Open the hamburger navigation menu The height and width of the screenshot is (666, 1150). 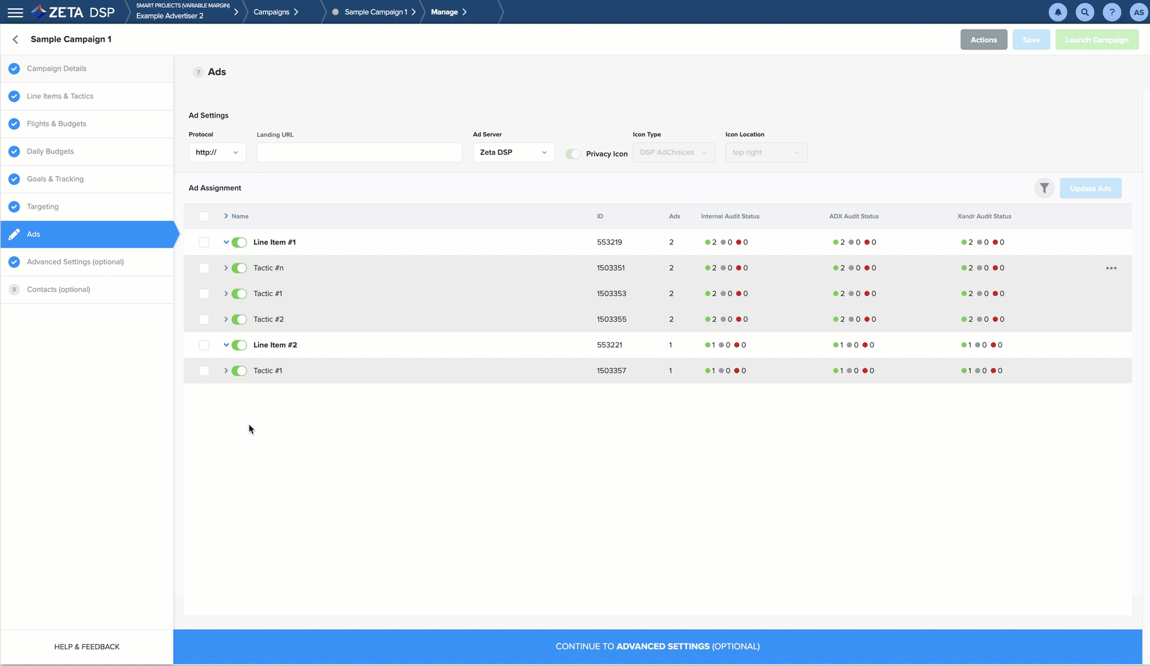pyautogui.click(x=15, y=12)
